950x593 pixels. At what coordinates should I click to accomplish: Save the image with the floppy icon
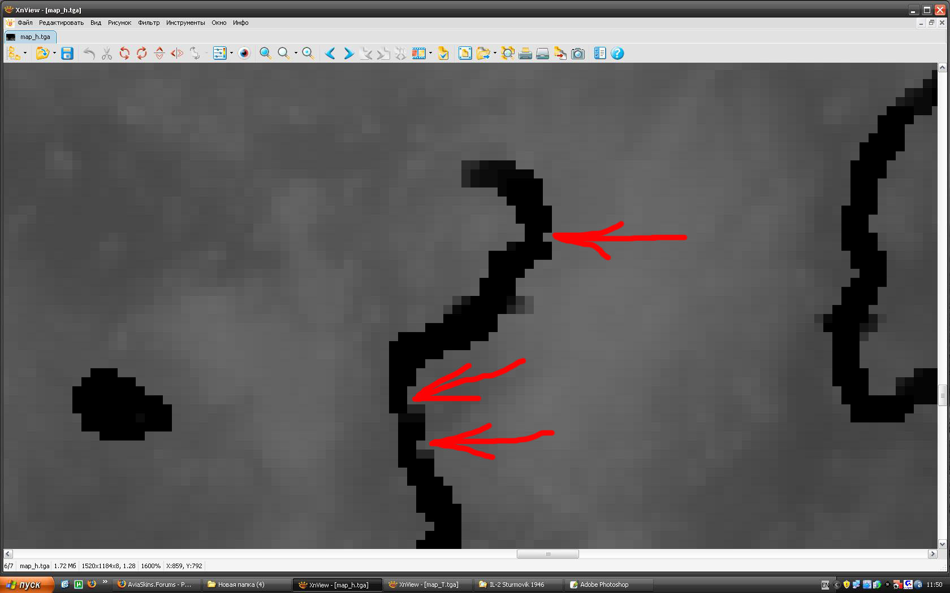pyautogui.click(x=67, y=53)
